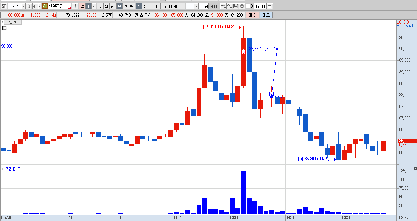Choose the 60-minute interval button
The height and width of the screenshot is (221, 417).
tap(182, 6)
